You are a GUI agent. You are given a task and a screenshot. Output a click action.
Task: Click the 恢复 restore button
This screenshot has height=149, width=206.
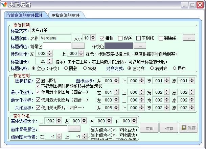[169, 128]
